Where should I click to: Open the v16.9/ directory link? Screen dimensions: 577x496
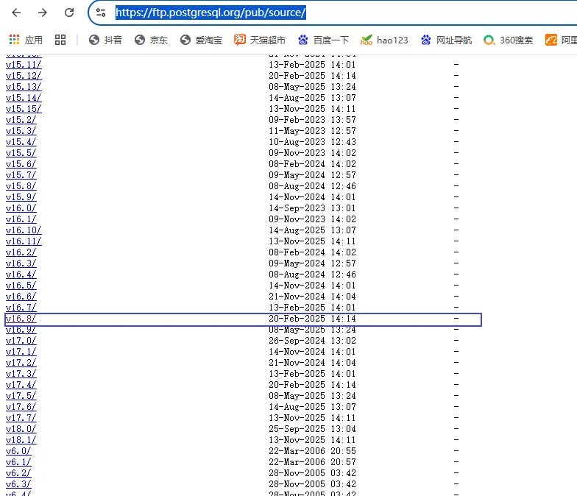point(21,330)
